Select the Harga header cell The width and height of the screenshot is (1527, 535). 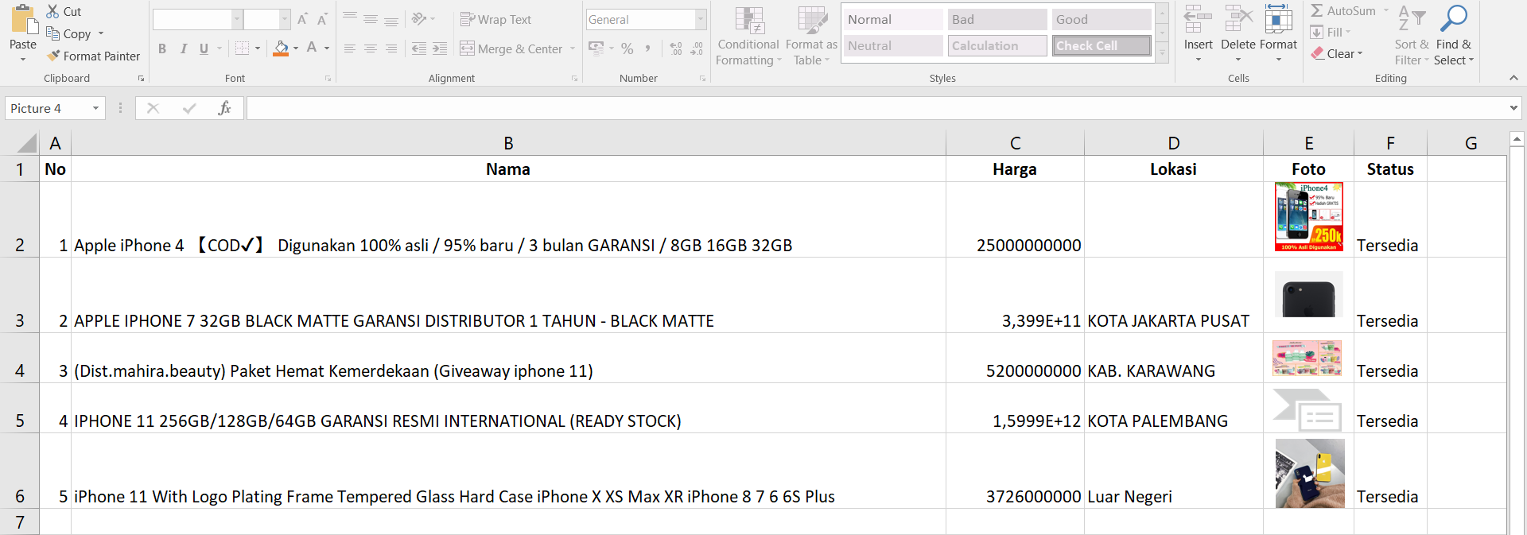pyautogui.click(x=1015, y=169)
